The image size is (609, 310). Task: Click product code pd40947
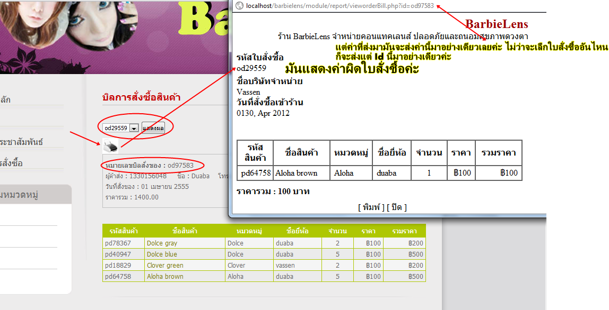point(118,254)
